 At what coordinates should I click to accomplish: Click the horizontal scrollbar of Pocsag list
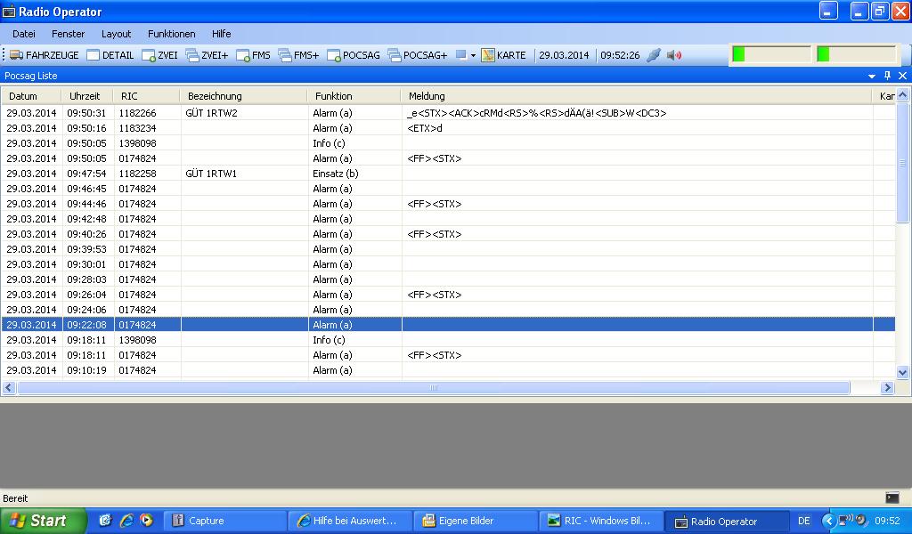[433, 388]
